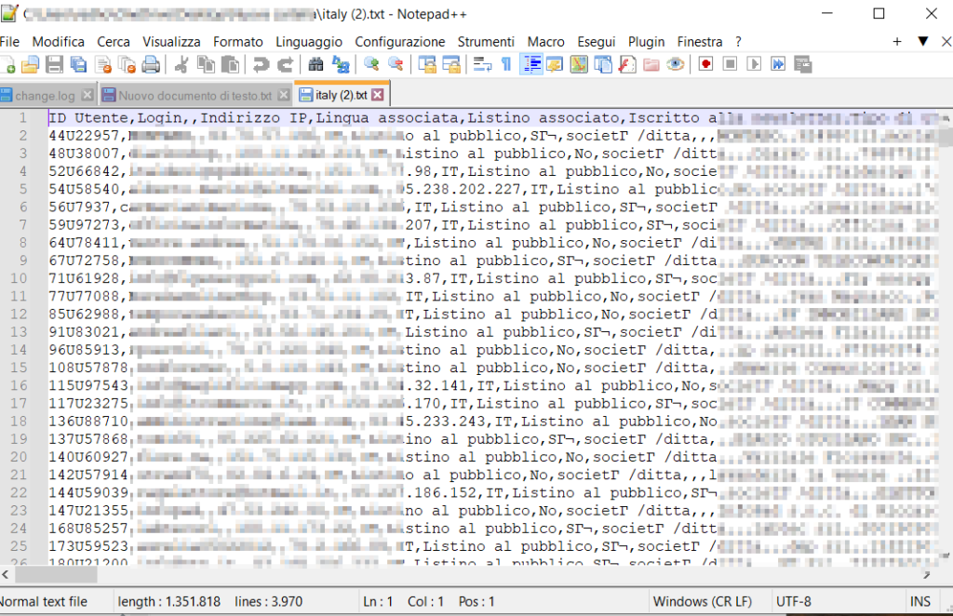Click the Undo arrow icon

[x=262, y=64]
